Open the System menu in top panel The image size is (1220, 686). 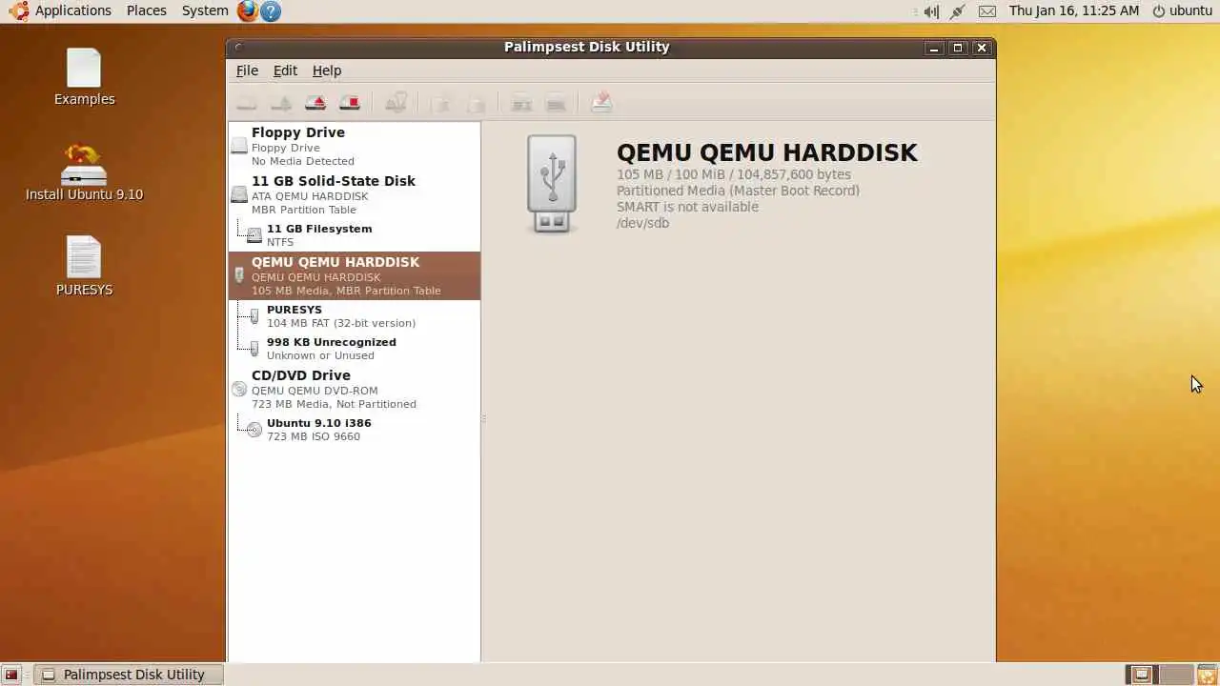click(205, 10)
